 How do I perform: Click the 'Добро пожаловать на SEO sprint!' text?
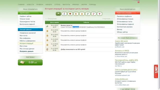tap(73, 49)
